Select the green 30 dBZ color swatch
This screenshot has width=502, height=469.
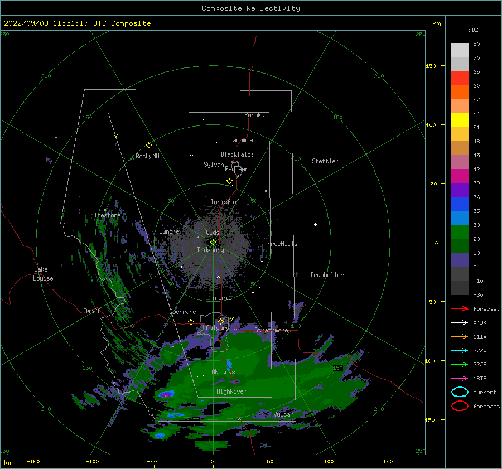460,231
